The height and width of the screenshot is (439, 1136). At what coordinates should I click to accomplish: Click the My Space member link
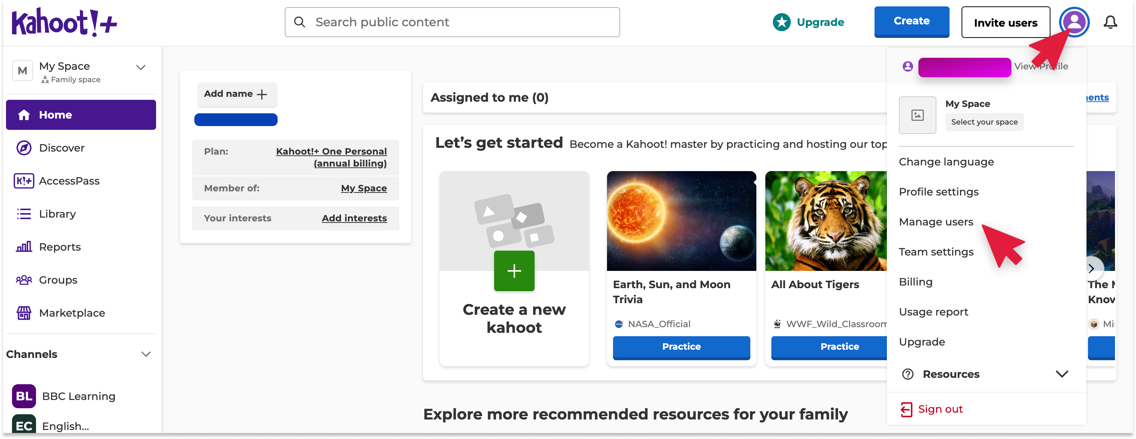click(x=364, y=188)
